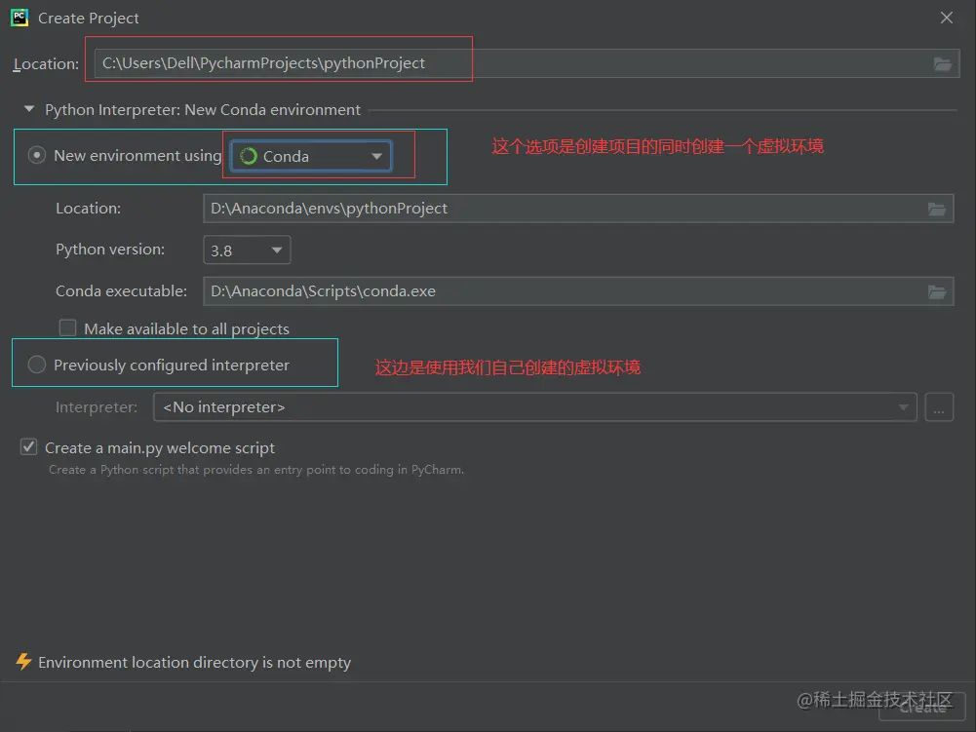Image resolution: width=976 pixels, height=732 pixels.
Task: Click the 'Python version:' label
Action: 110,249
